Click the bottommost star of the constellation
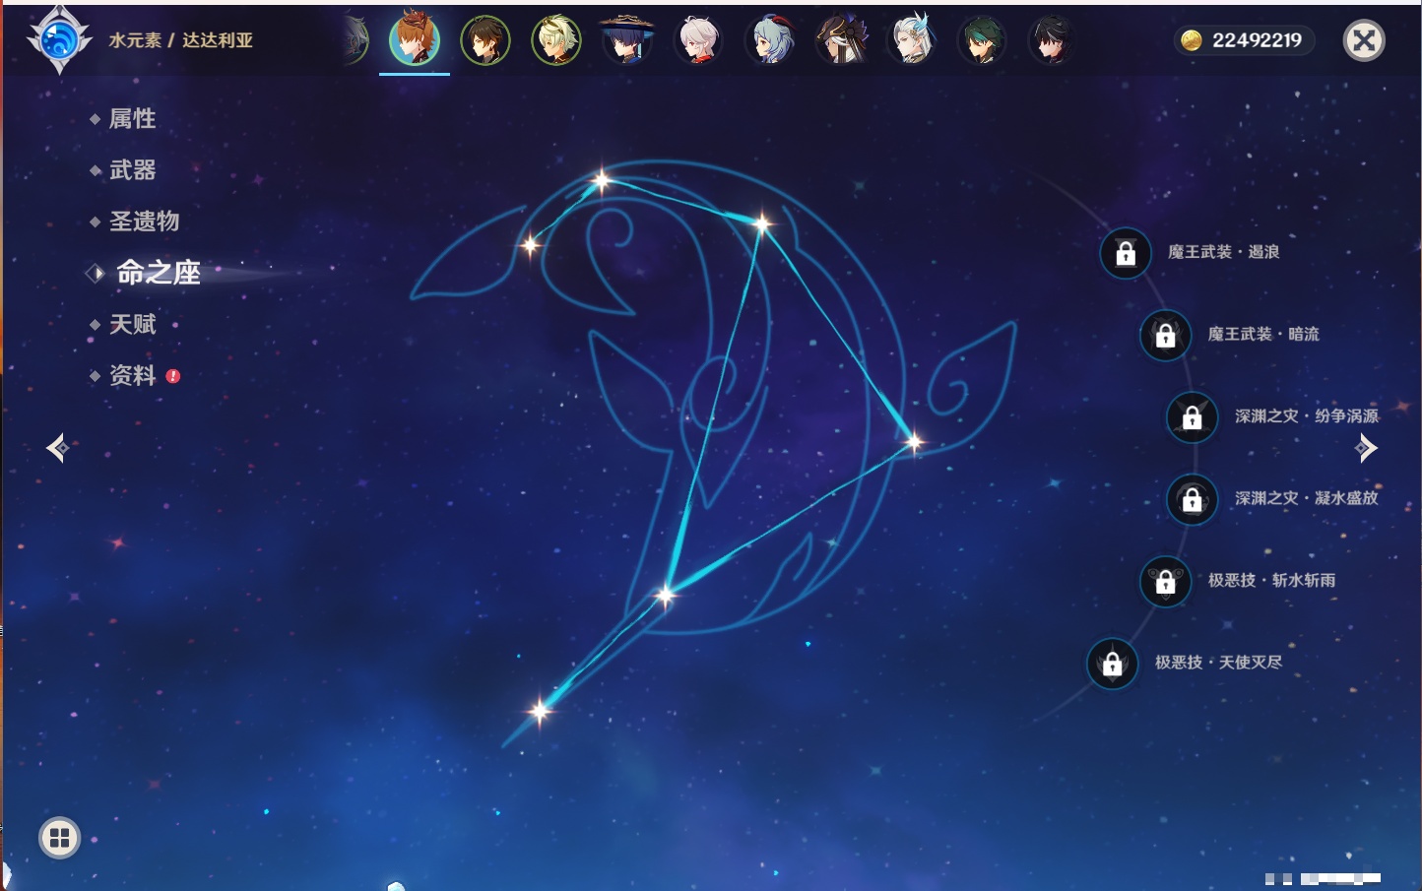1422x891 pixels. coord(540,710)
